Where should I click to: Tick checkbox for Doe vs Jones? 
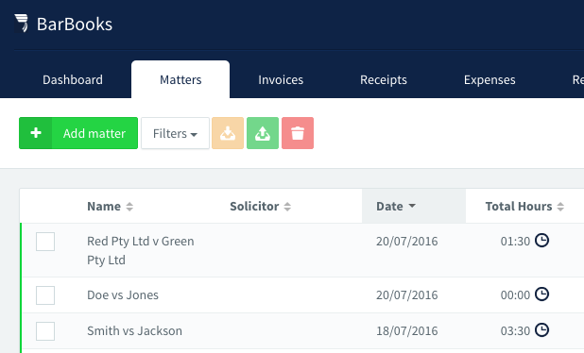pyautogui.click(x=45, y=295)
